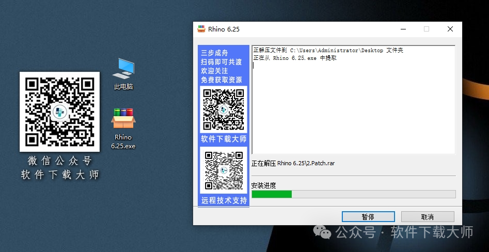
Task: Click the 远程技术支持 label
Action: pos(224,200)
